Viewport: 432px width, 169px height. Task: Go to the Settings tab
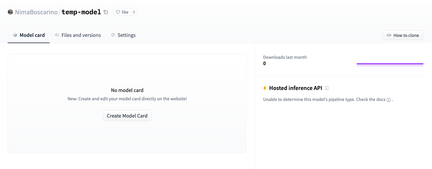(x=126, y=35)
